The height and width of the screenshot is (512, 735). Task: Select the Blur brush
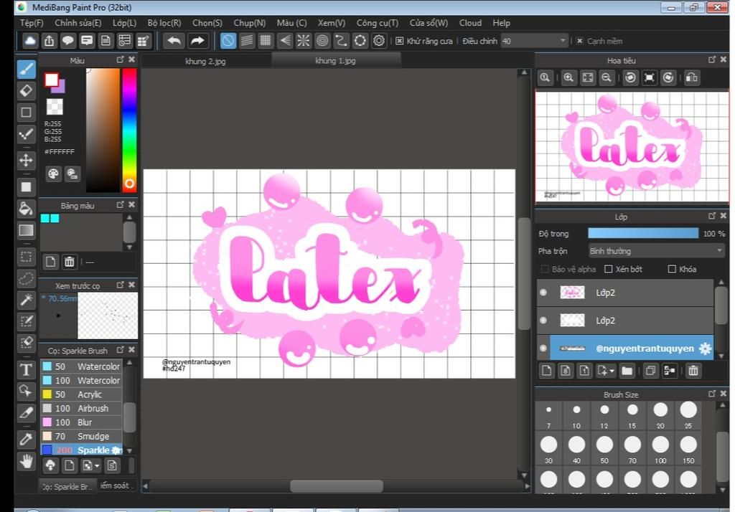pos(82,422)
